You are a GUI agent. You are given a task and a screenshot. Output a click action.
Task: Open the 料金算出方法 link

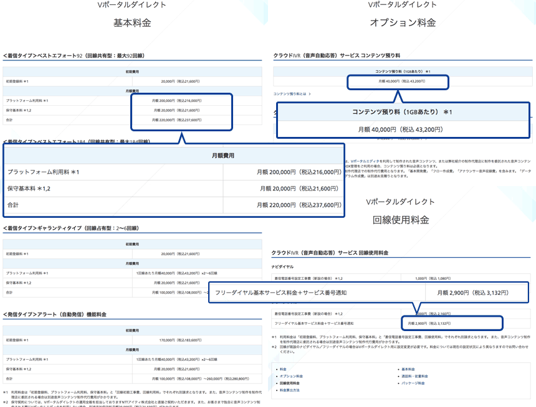click(290, 390)
